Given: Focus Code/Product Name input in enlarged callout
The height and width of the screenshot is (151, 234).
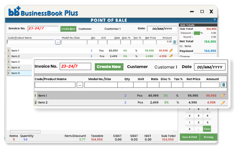Looking at the screenshot, I should [x=55, y=85].
